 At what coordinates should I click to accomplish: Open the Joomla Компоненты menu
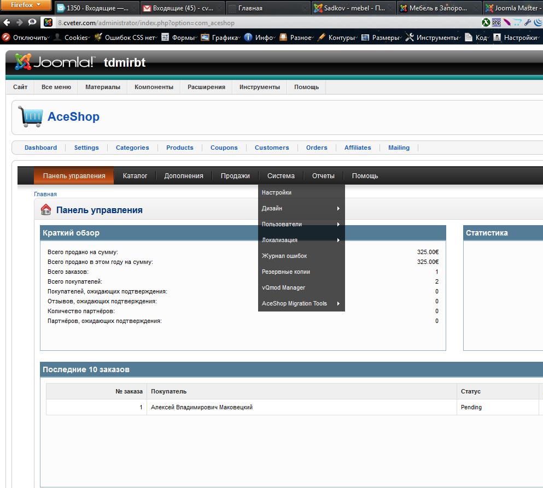pos(154,87)
